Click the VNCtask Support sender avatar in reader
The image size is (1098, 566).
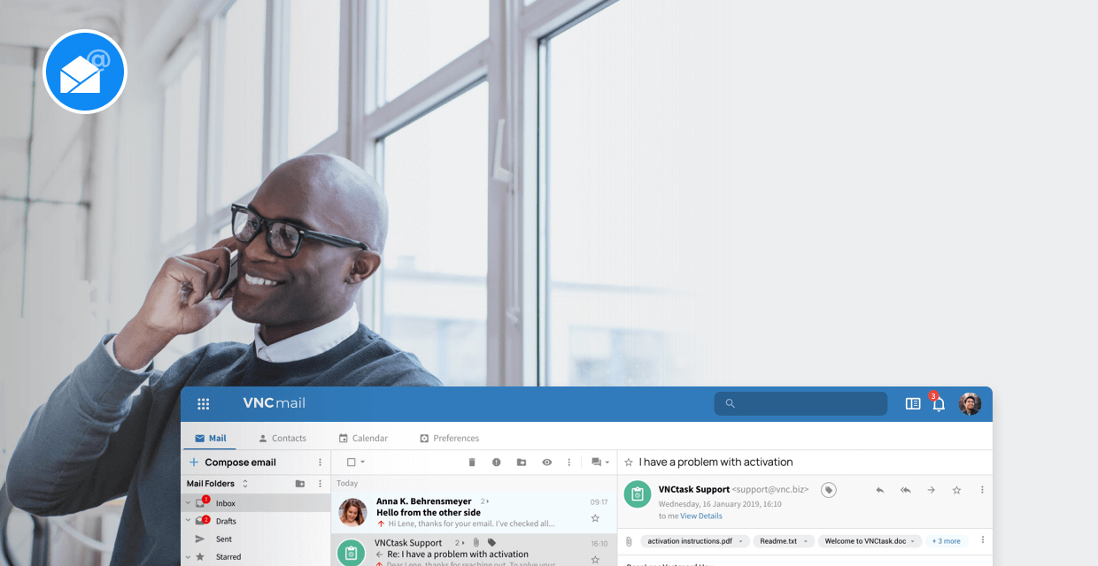coord(638,493)
